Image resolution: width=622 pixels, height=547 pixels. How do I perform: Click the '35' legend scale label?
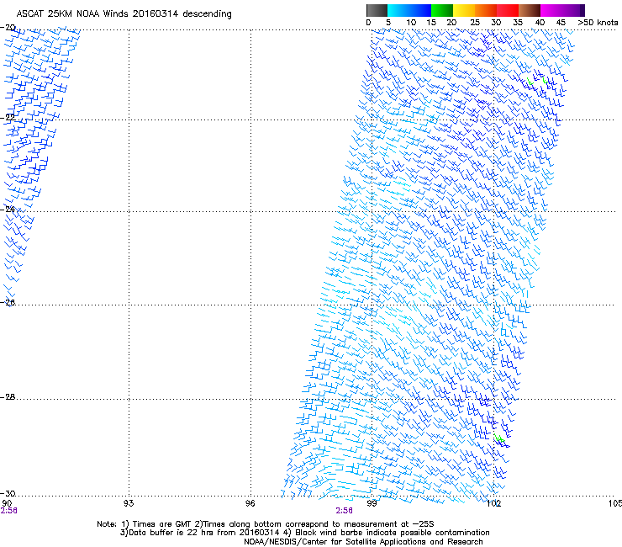[518, 23]
